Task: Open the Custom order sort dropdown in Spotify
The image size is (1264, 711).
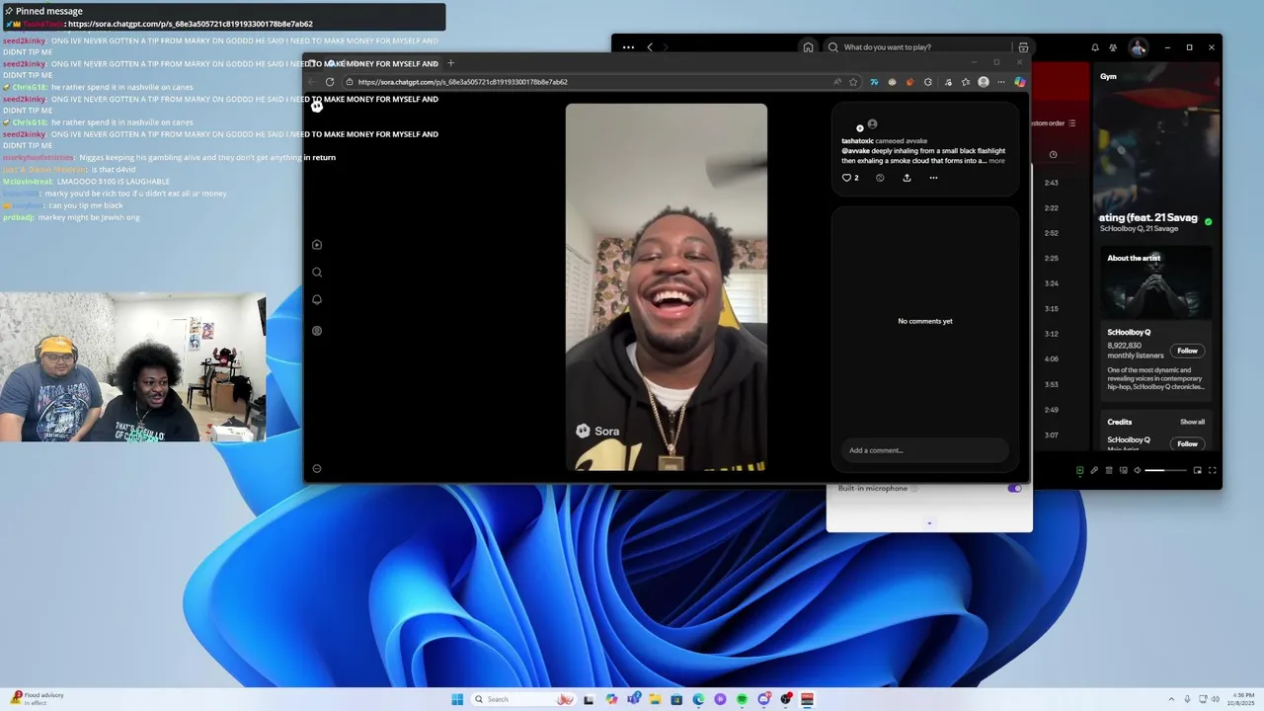Action: pos(1053,123)
